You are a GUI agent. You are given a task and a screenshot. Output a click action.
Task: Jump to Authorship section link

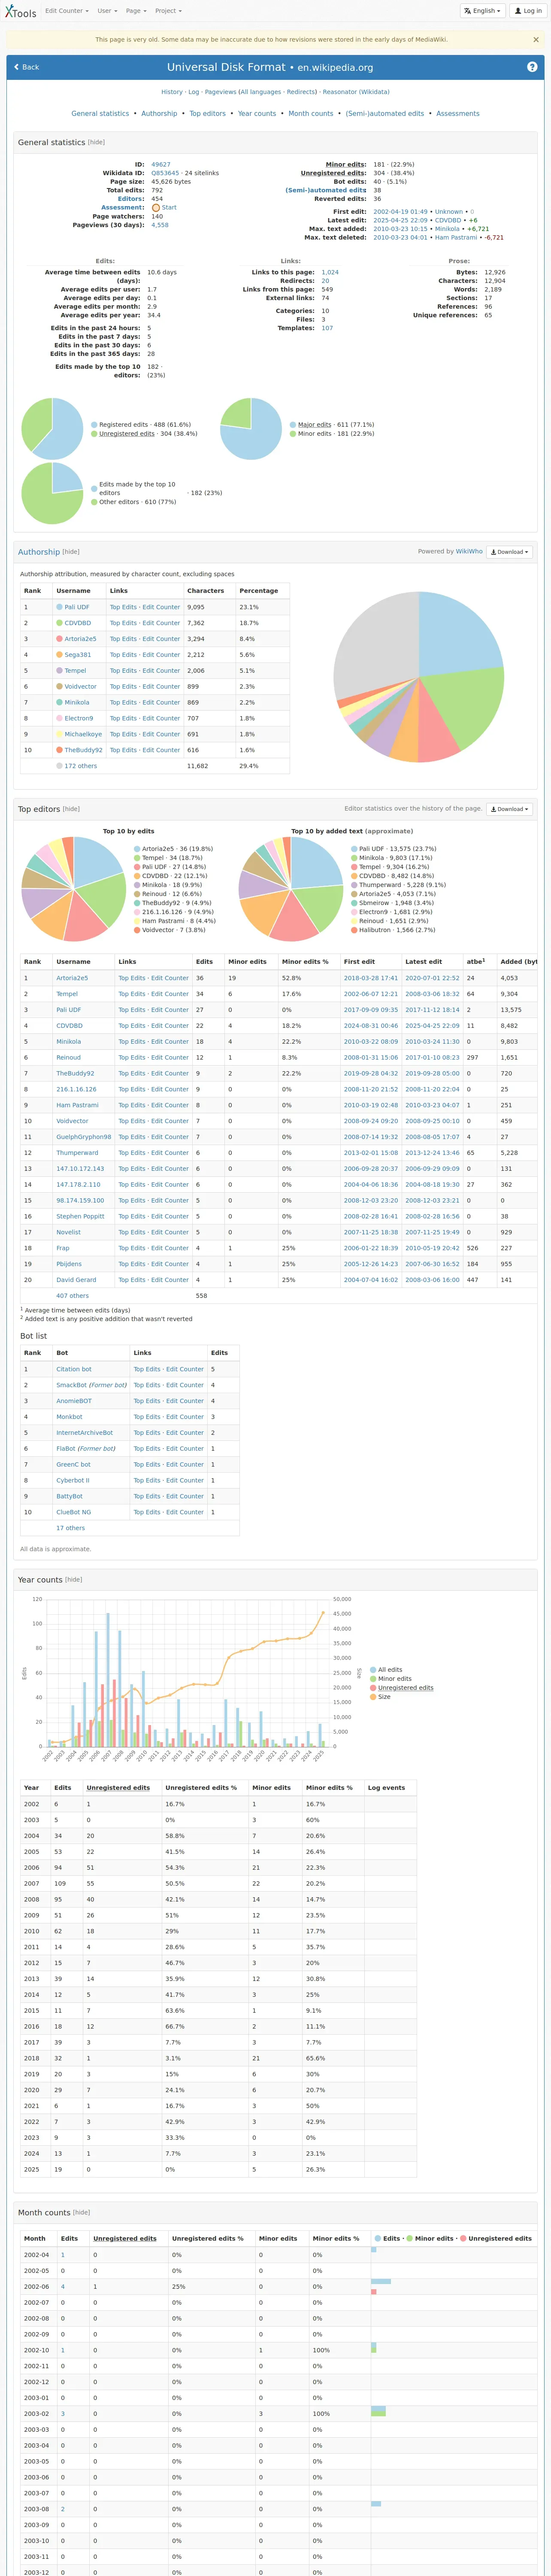[159, 114]
